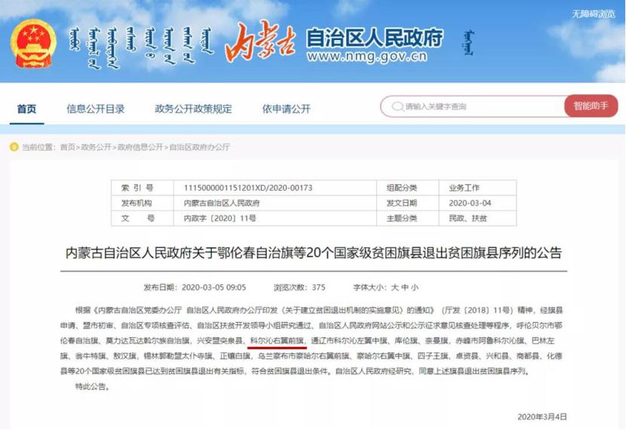Click 政府信息公开 in the breadcrumb
Image resolution: width=626 pixels, height=430 pixels.
tap(140, 147)
